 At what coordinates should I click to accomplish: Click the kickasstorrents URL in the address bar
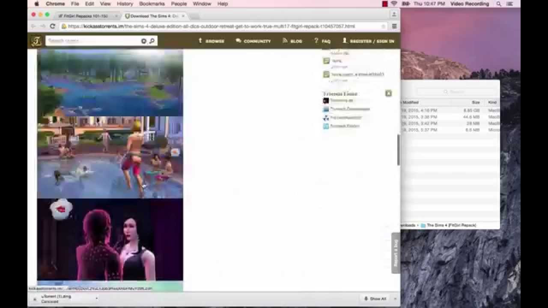[x=211, y=26]
